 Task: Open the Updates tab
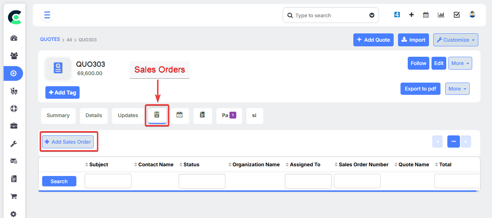click(128, 116)
